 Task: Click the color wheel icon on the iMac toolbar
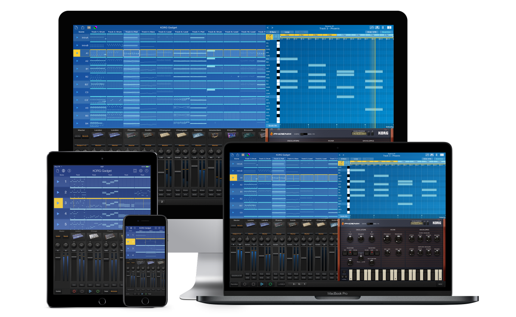click(95, 27)
